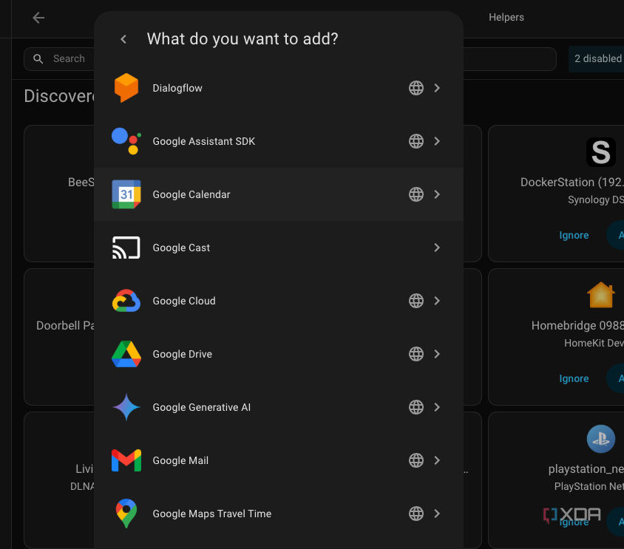The height and width of the screenshot is (549, 624).
Task: Open Google Cloud via right chevron
Action: (437, 301)
